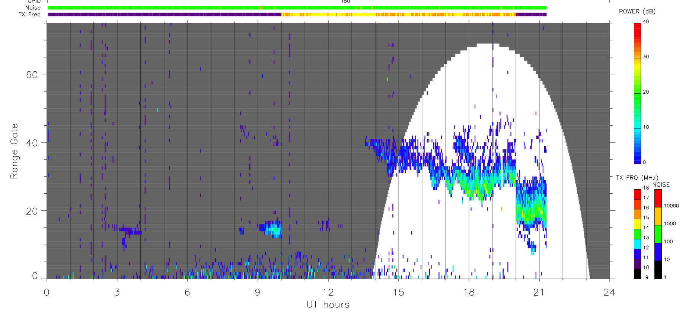Click the red 17-18 MHz frequency swatch
The image size is (686, 316).
click(x=638, y=194)
